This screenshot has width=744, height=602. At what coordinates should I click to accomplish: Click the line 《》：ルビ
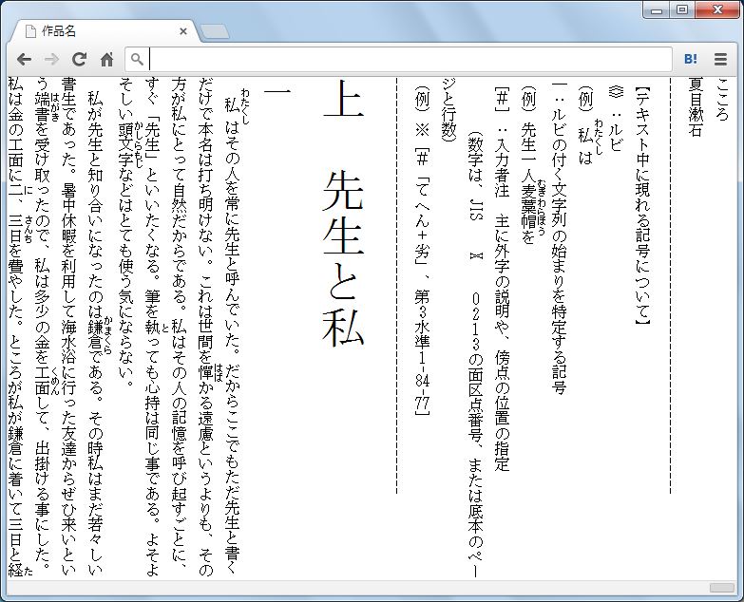point(616,118)
